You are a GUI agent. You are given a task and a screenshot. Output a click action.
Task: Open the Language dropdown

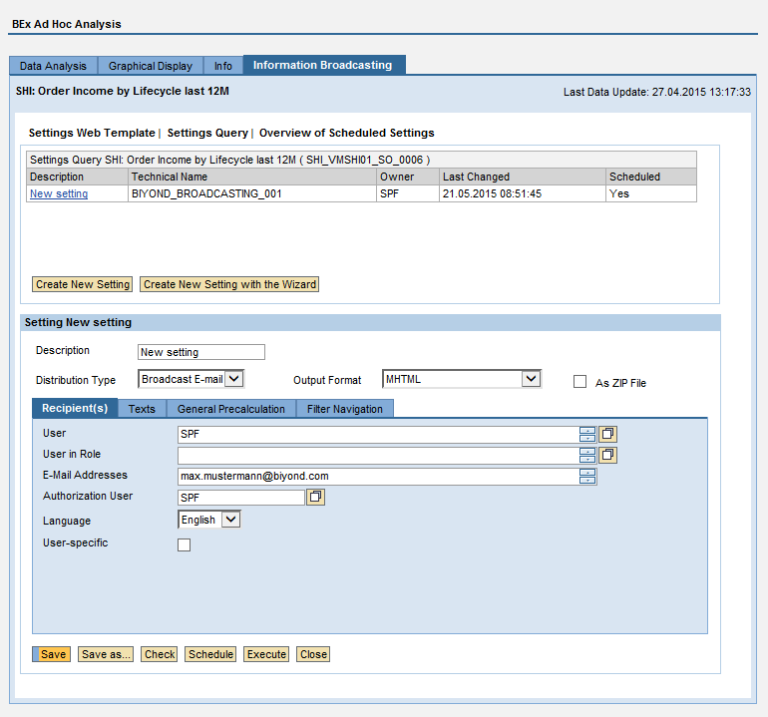[230, 520]
